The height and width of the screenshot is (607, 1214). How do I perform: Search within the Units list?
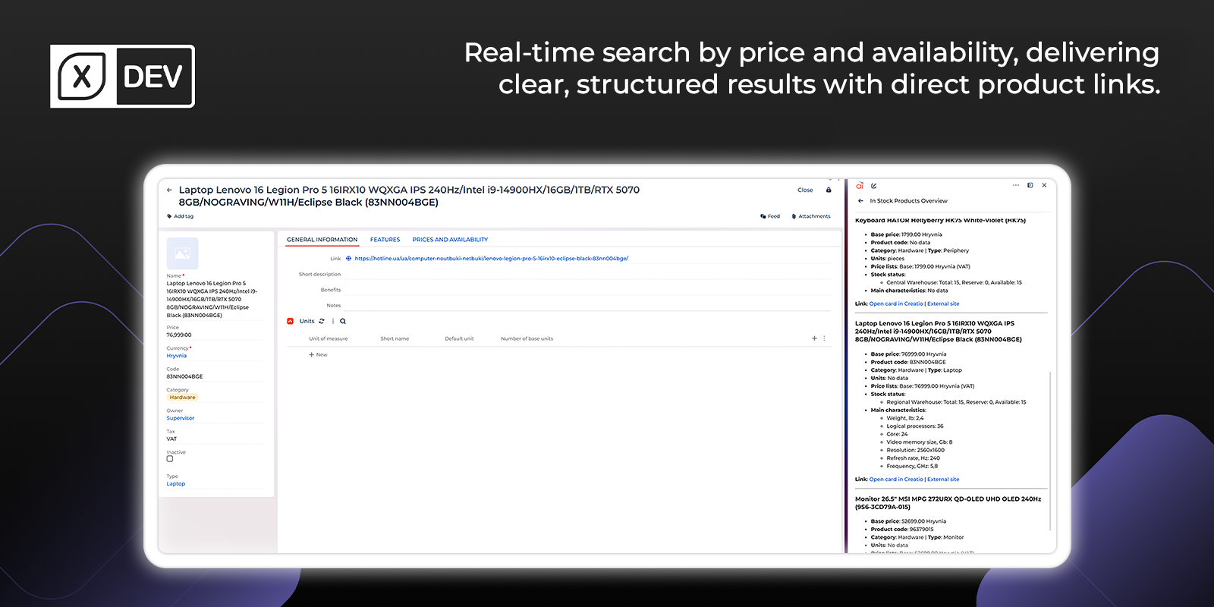(x=343, y=321)
